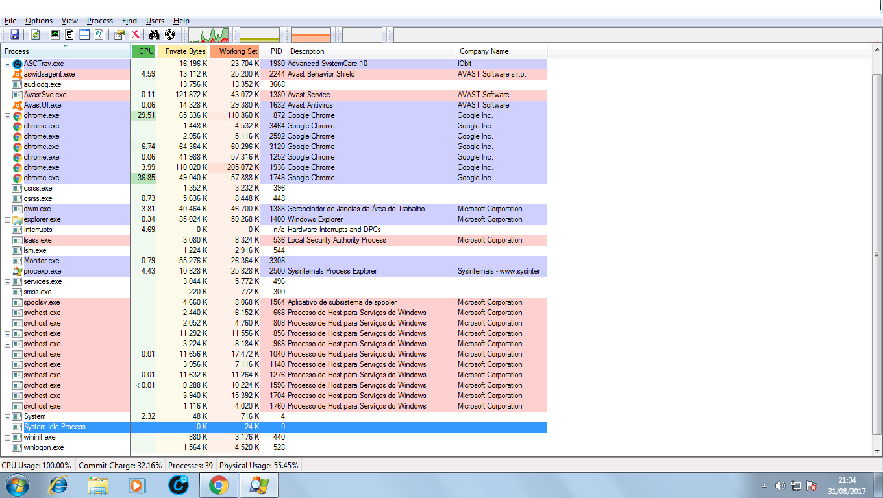The height and width of the screenshot is (498, 883).
Task: Toggle the Show Process Tree toolbar icon
Action: click(69, 34)
